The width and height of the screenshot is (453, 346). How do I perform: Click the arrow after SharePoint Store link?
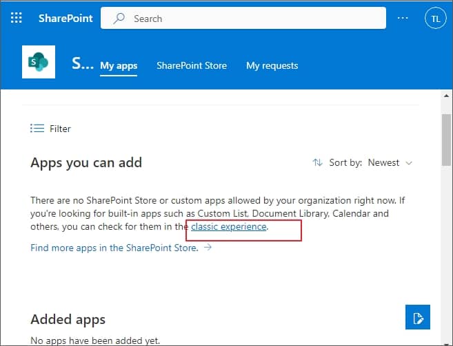tap(208, 247)
